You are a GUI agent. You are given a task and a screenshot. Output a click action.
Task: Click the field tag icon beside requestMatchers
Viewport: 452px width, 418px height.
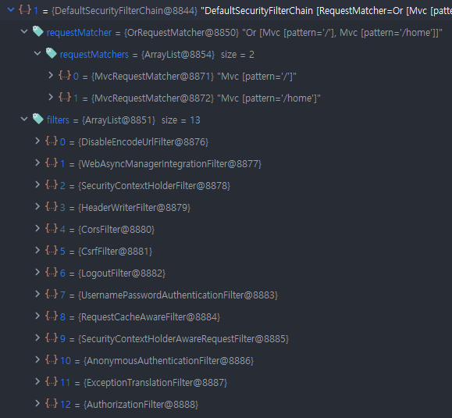pos(51,53)
